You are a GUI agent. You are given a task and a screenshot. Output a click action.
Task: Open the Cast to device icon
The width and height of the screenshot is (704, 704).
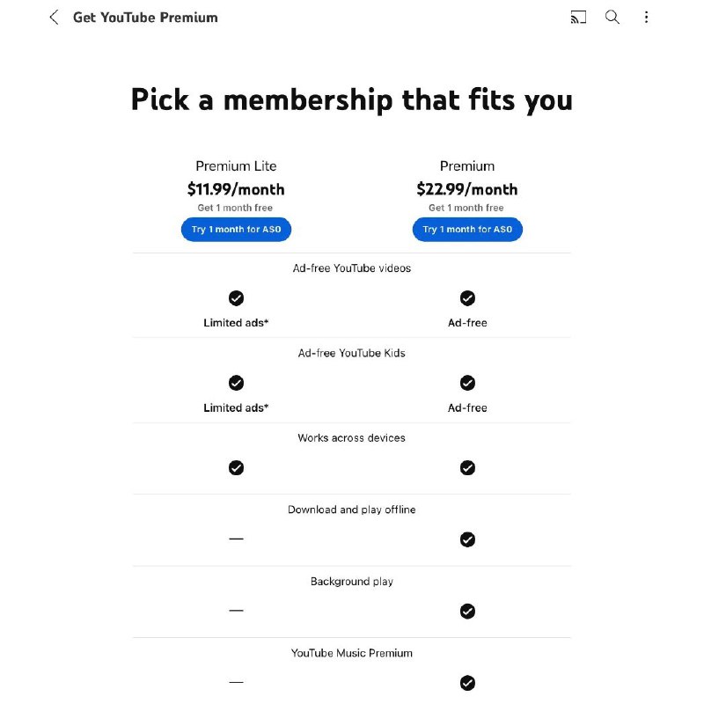[578, 17]
